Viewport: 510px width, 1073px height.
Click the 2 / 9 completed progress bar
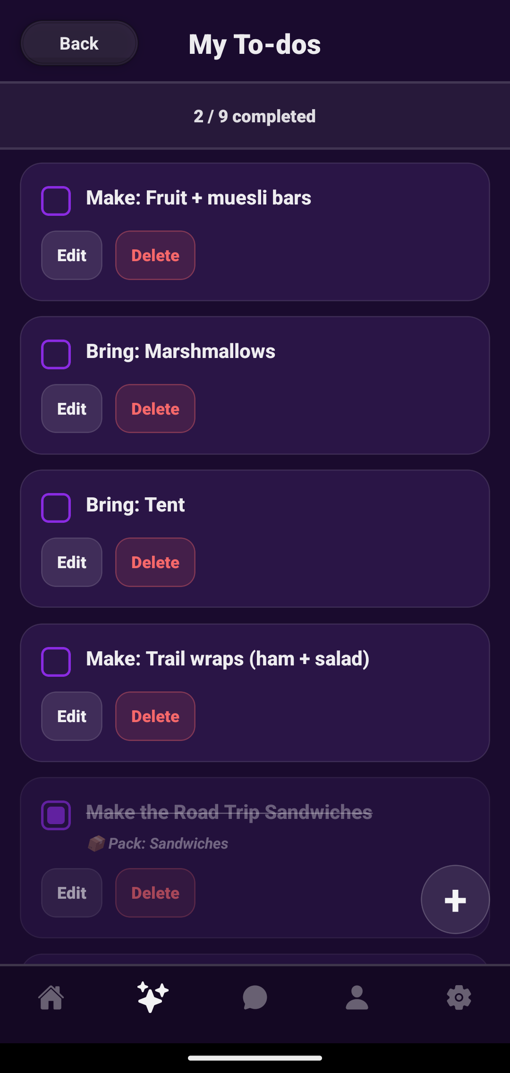click(255, 116)
